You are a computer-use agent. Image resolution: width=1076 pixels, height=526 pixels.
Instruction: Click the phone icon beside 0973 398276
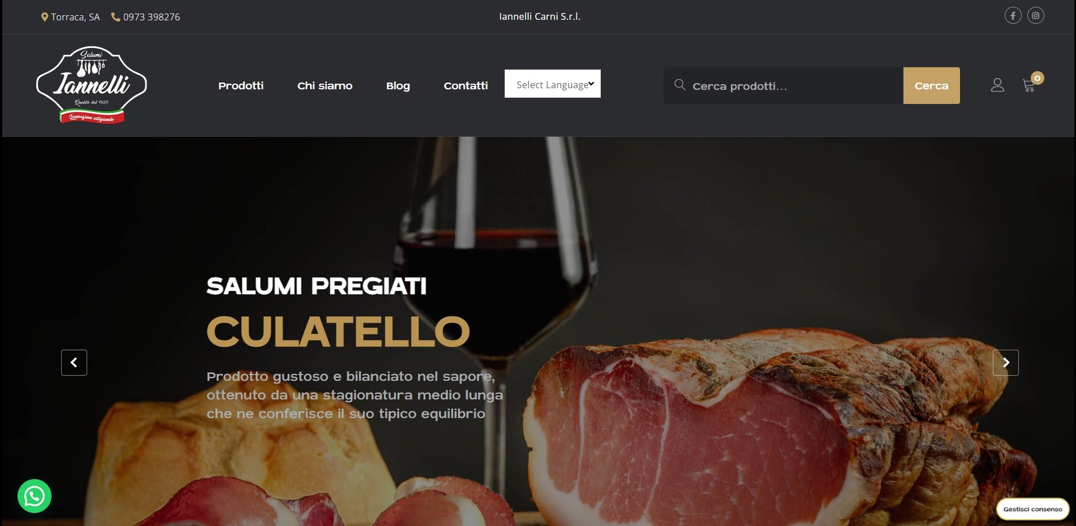116,17
